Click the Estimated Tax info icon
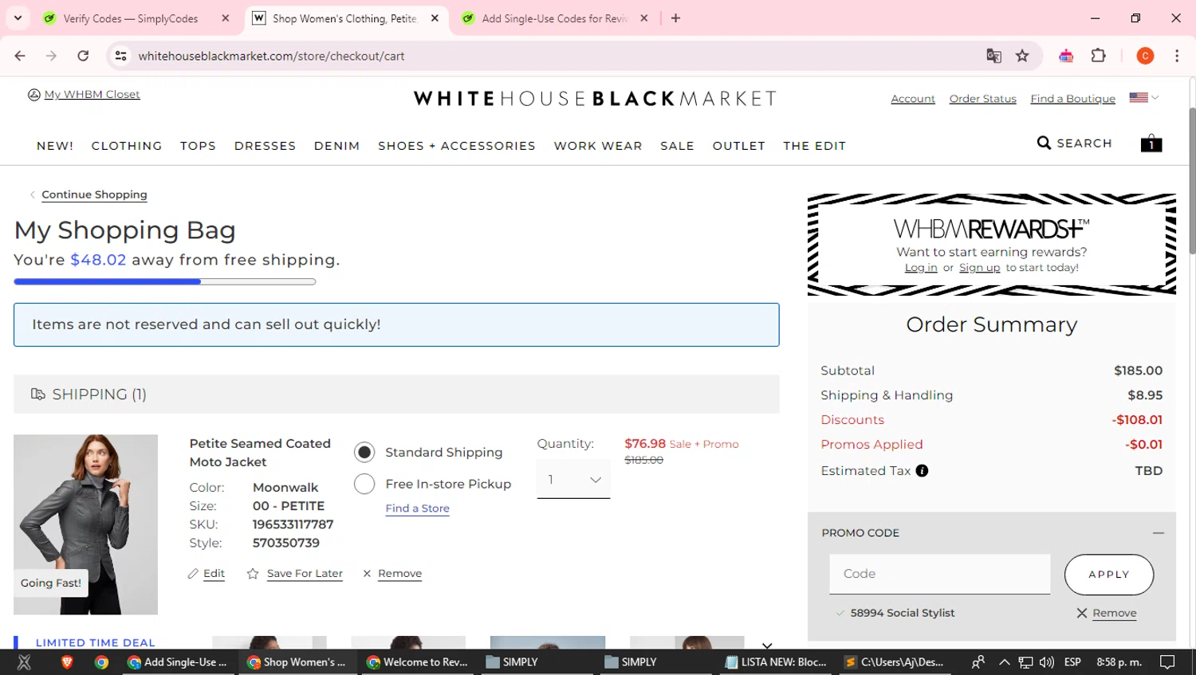1196x675 pixels. (922, 471)
